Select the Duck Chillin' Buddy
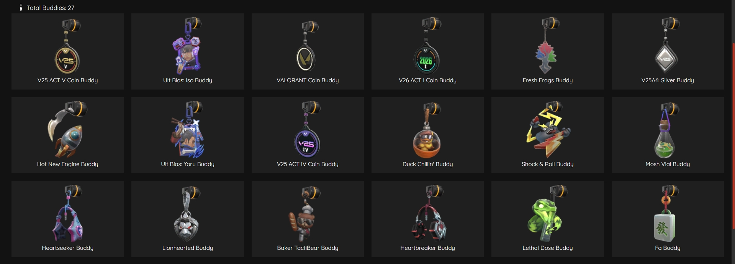This screenshot has width=735, height=264. pyautogui.click(x=427, y=135)
